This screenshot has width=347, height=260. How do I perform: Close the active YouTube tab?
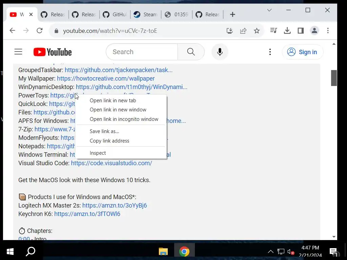coord(31,14)
